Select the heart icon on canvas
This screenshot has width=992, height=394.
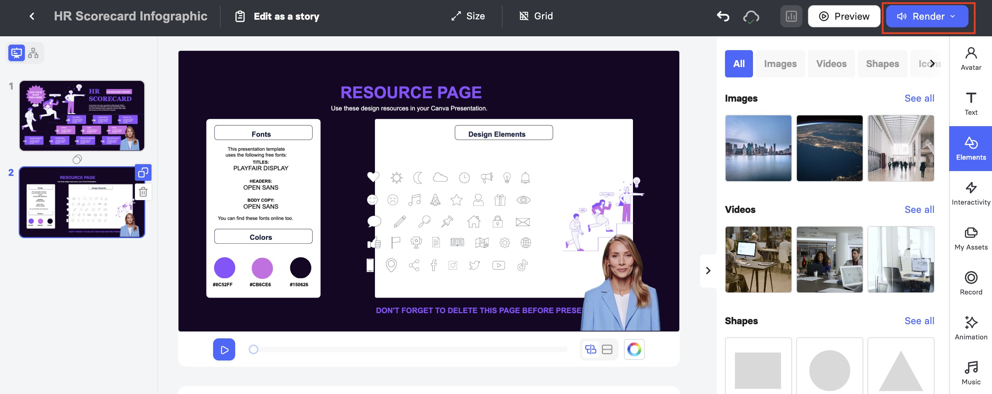373,177
